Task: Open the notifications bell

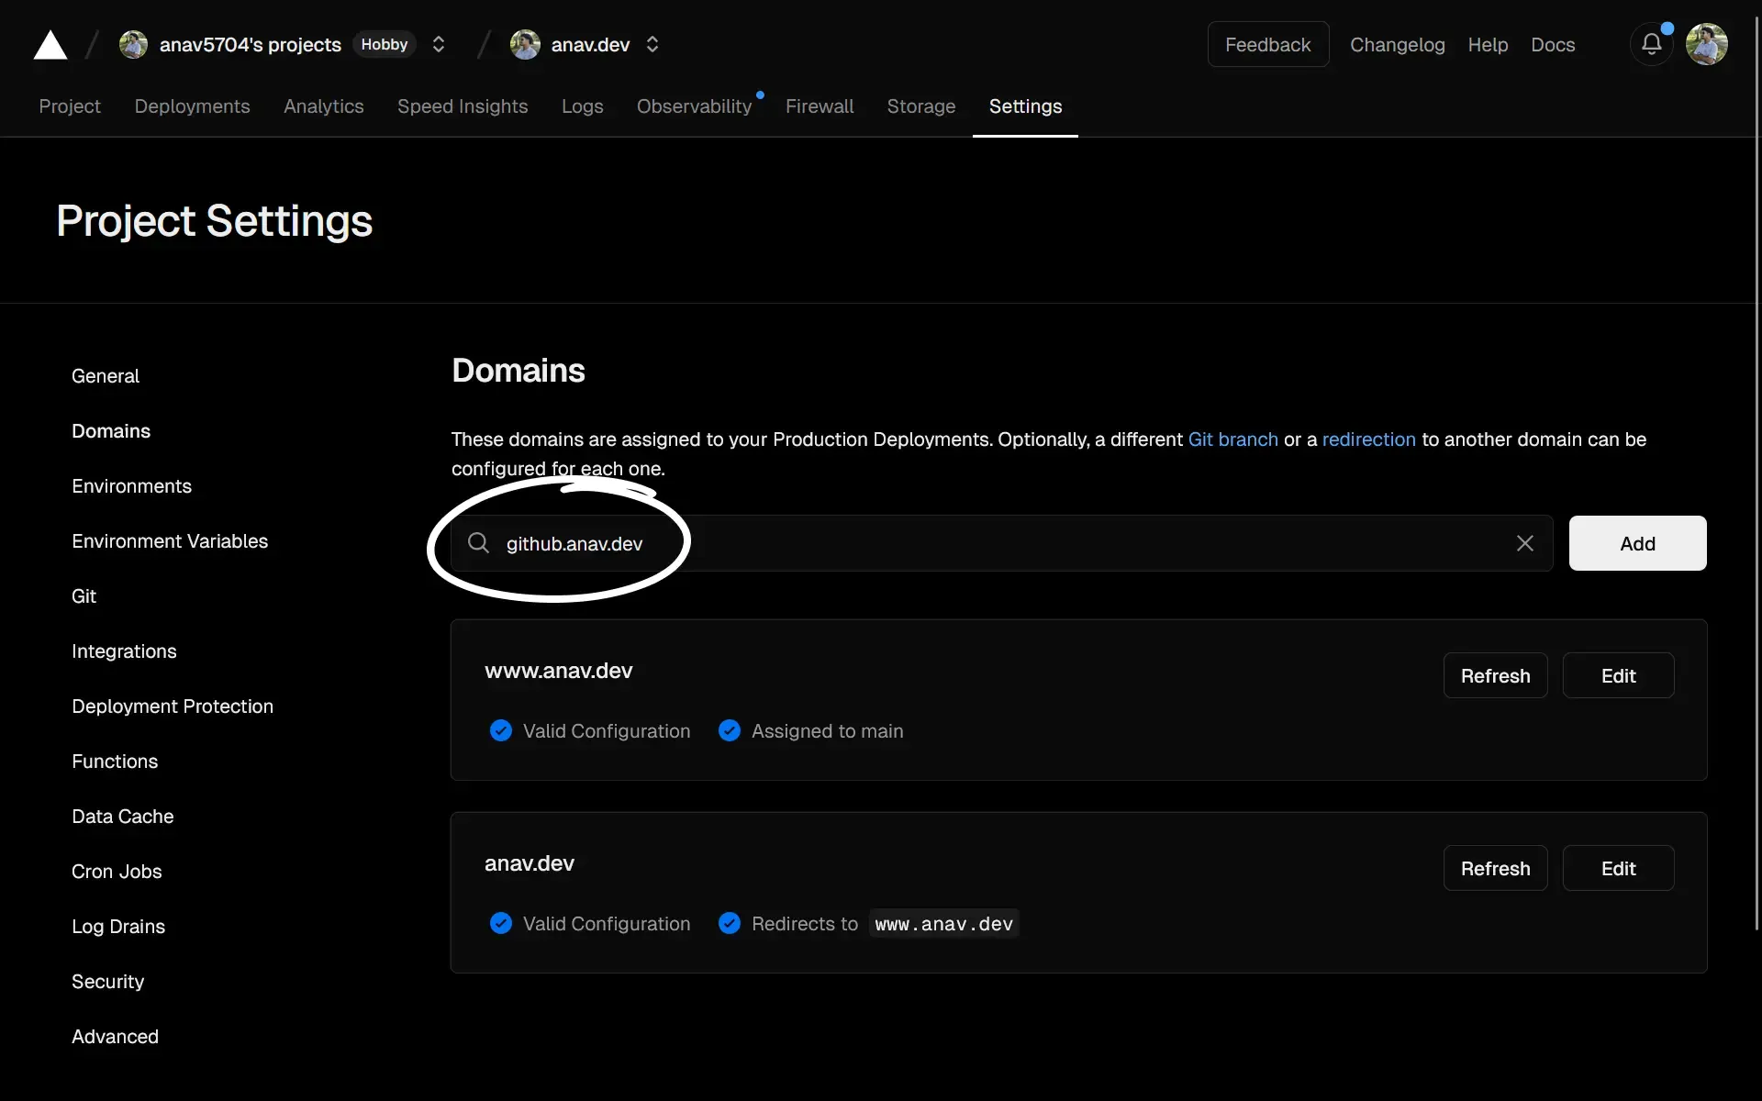Action: click(x=1651, y=44)
